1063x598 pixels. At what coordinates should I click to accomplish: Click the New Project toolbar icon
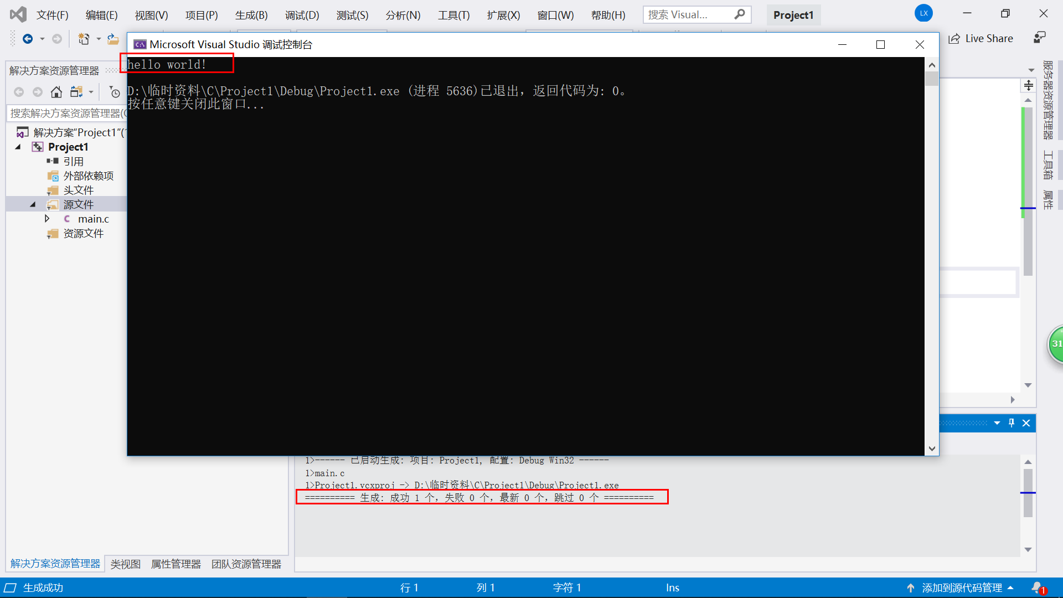click(84, 39)
